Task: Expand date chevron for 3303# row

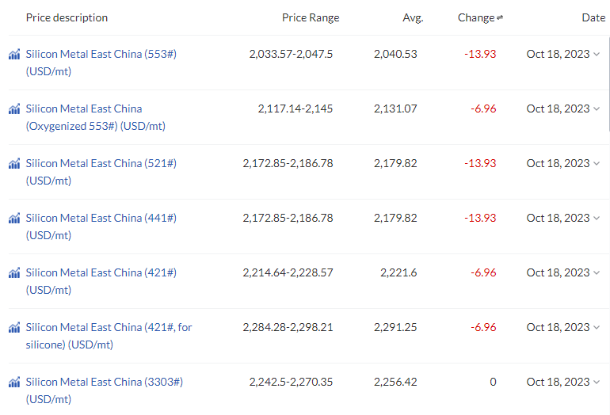Action: point(597,382)
